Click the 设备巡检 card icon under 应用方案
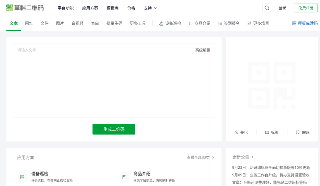The image size is (320, 186). tap(22, 177)
